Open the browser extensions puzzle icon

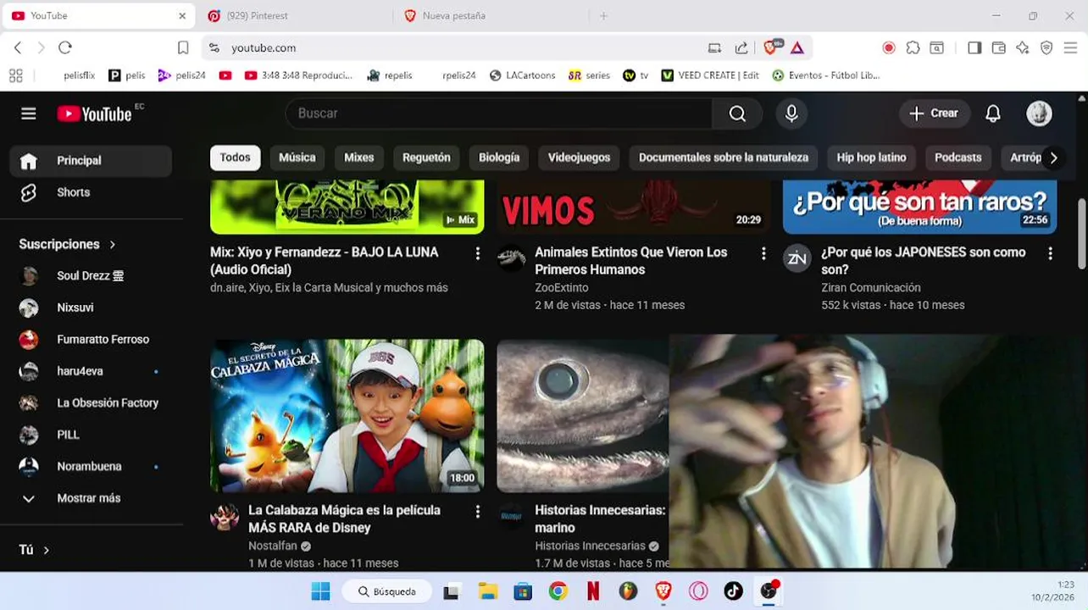913,47
